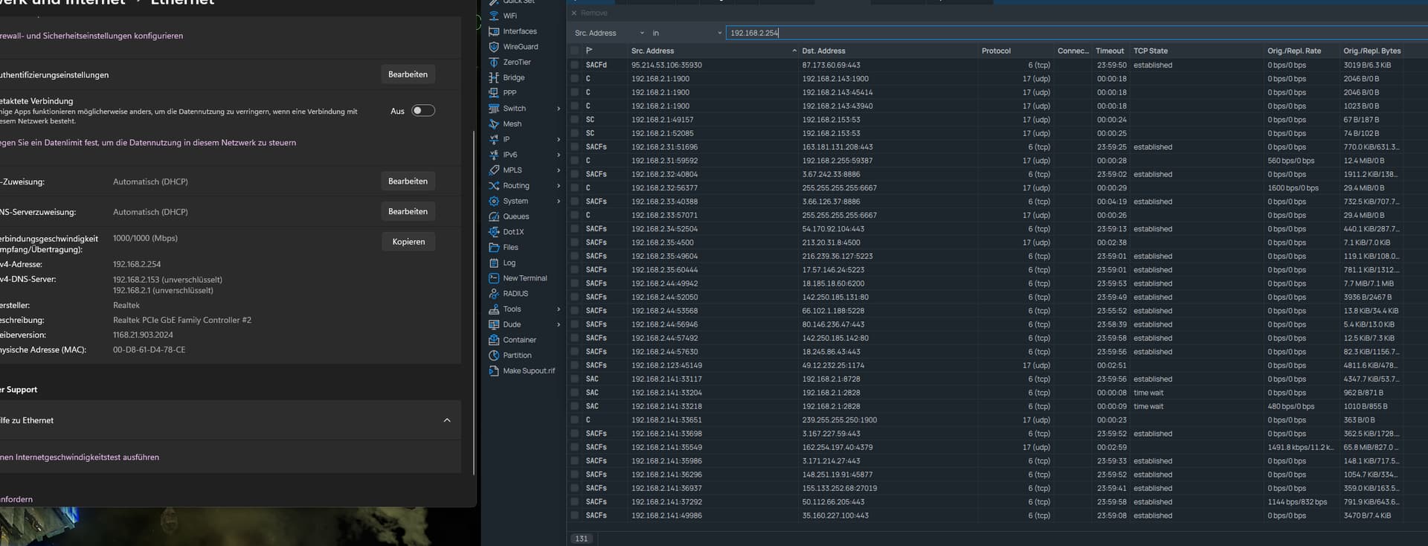The height and width of the screenshot is (546, 1428).
Task: Check the row for 192.168.2.1:49157
Action: coord(574,120)
